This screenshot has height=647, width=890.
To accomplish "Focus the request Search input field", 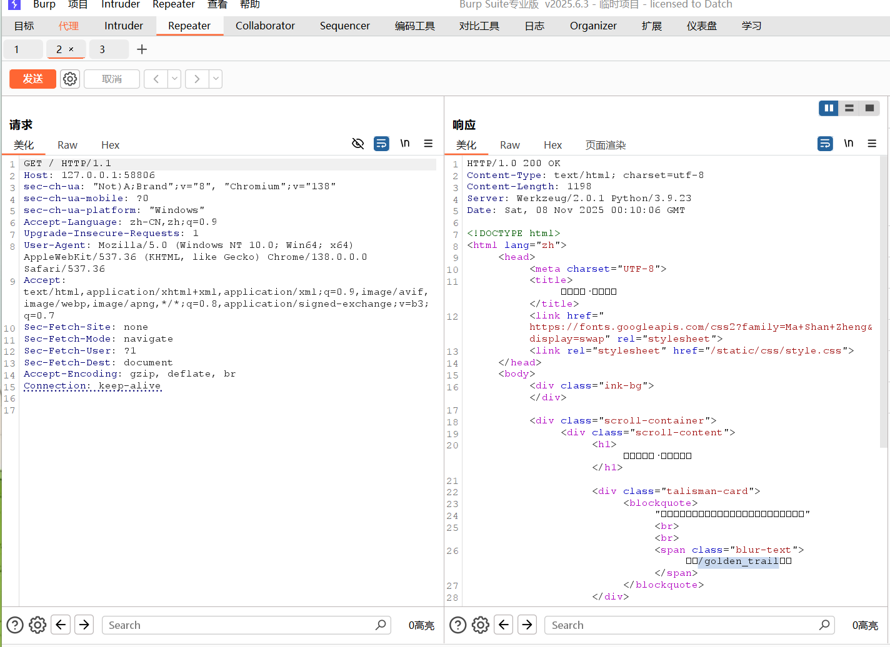I will tap(246, 625).
